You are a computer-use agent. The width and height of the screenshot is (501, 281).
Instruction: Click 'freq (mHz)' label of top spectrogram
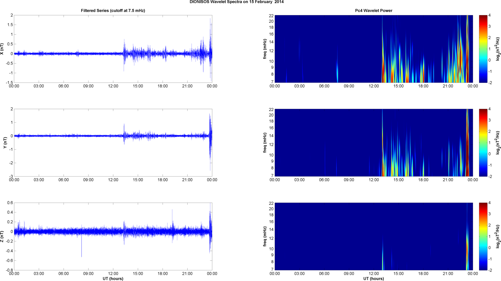(264, 49)
